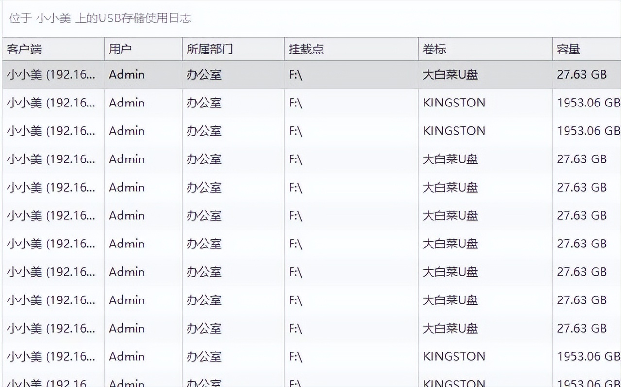
Task: Select the second KINGSTON row from top
Action: pyautogui.click(x=454, y=131)
